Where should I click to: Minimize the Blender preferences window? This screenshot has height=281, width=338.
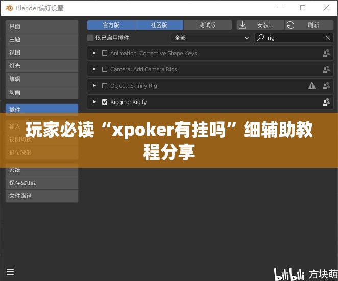(280, 8)
